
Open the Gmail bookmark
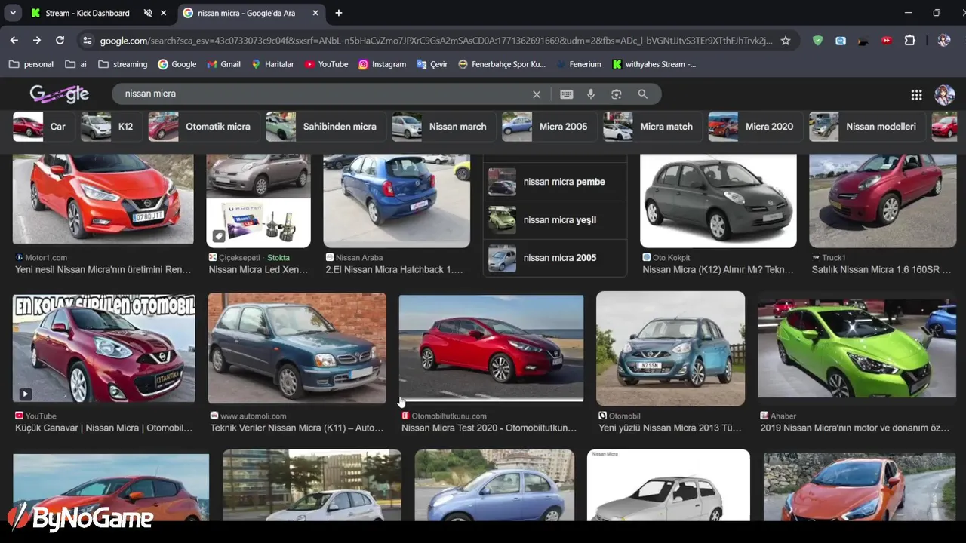(x=223, y=64)
